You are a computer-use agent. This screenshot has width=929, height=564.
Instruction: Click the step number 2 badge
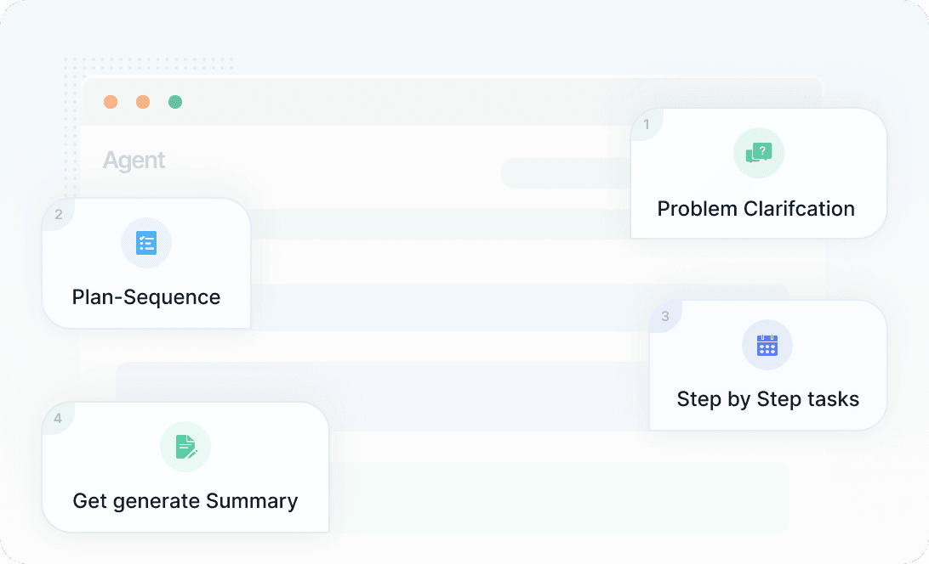pyautogui.click(x=59, y=215)
